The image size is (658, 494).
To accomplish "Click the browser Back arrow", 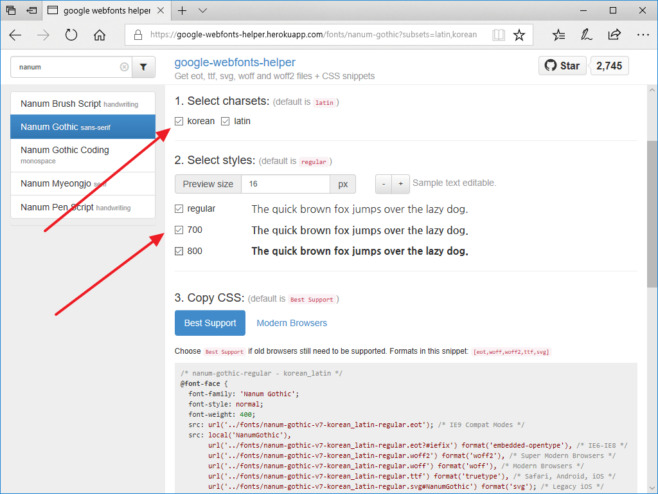I will click(15, 35).
